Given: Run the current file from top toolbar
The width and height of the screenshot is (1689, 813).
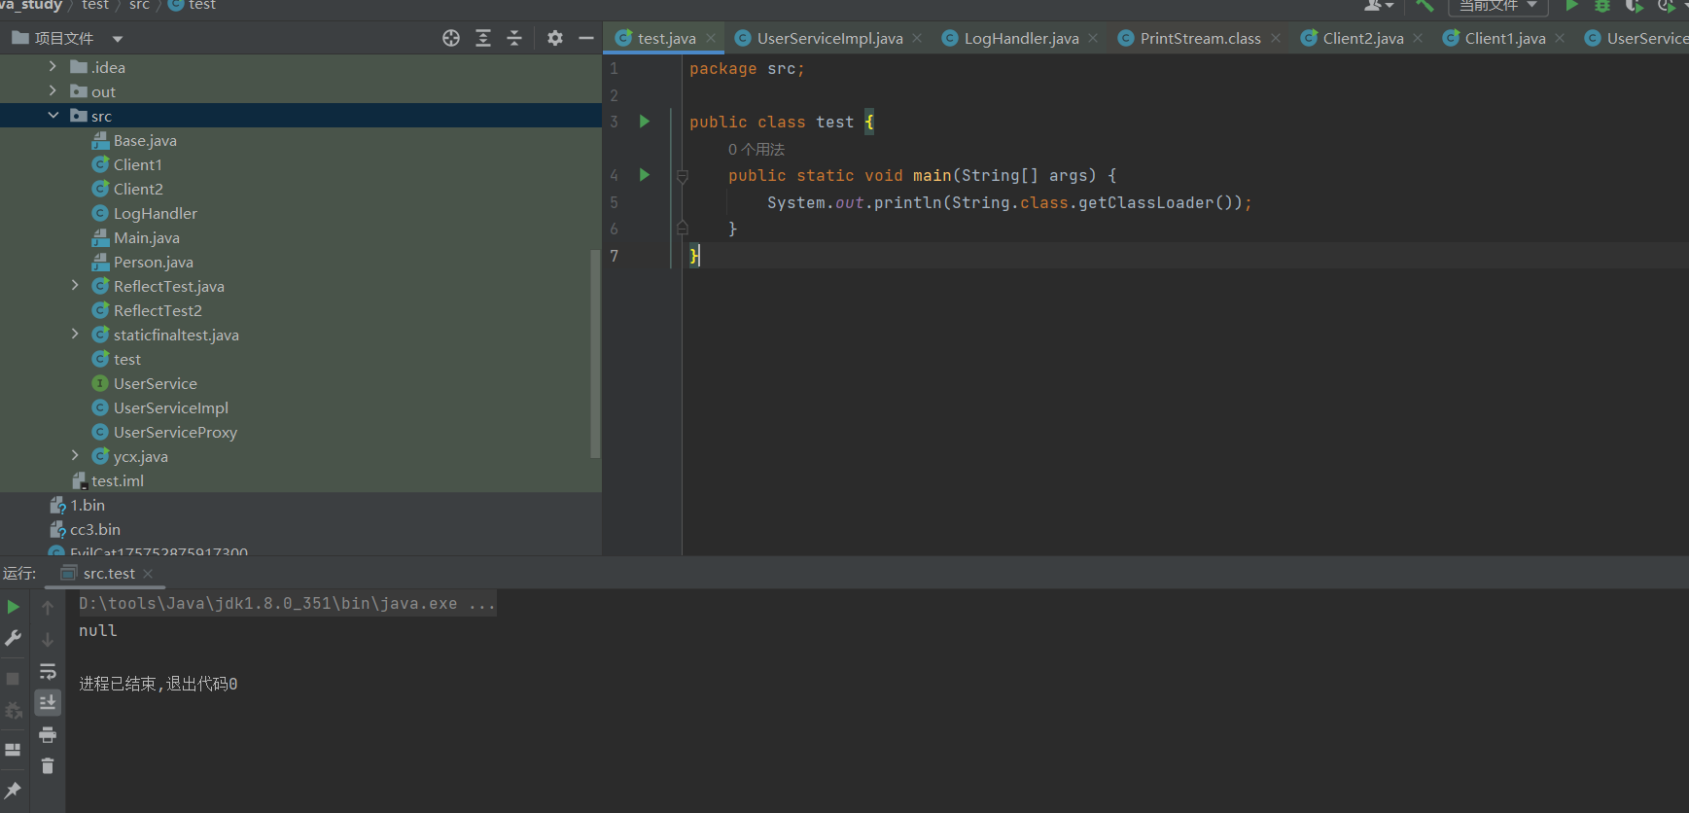Looking at the screenshot, I should (x=1571, y=5).
